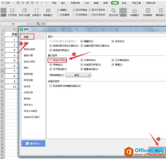Select 常规与保存 in options sidebar
Viewport: 166px width, 159px height.
[x=29, y=49]
